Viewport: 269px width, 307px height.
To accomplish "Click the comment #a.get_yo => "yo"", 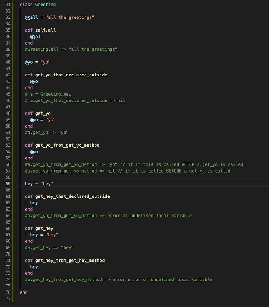I will [46, 133].
